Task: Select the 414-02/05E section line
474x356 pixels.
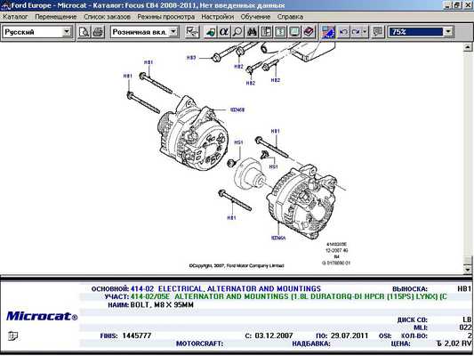Action: click(289, 296)
